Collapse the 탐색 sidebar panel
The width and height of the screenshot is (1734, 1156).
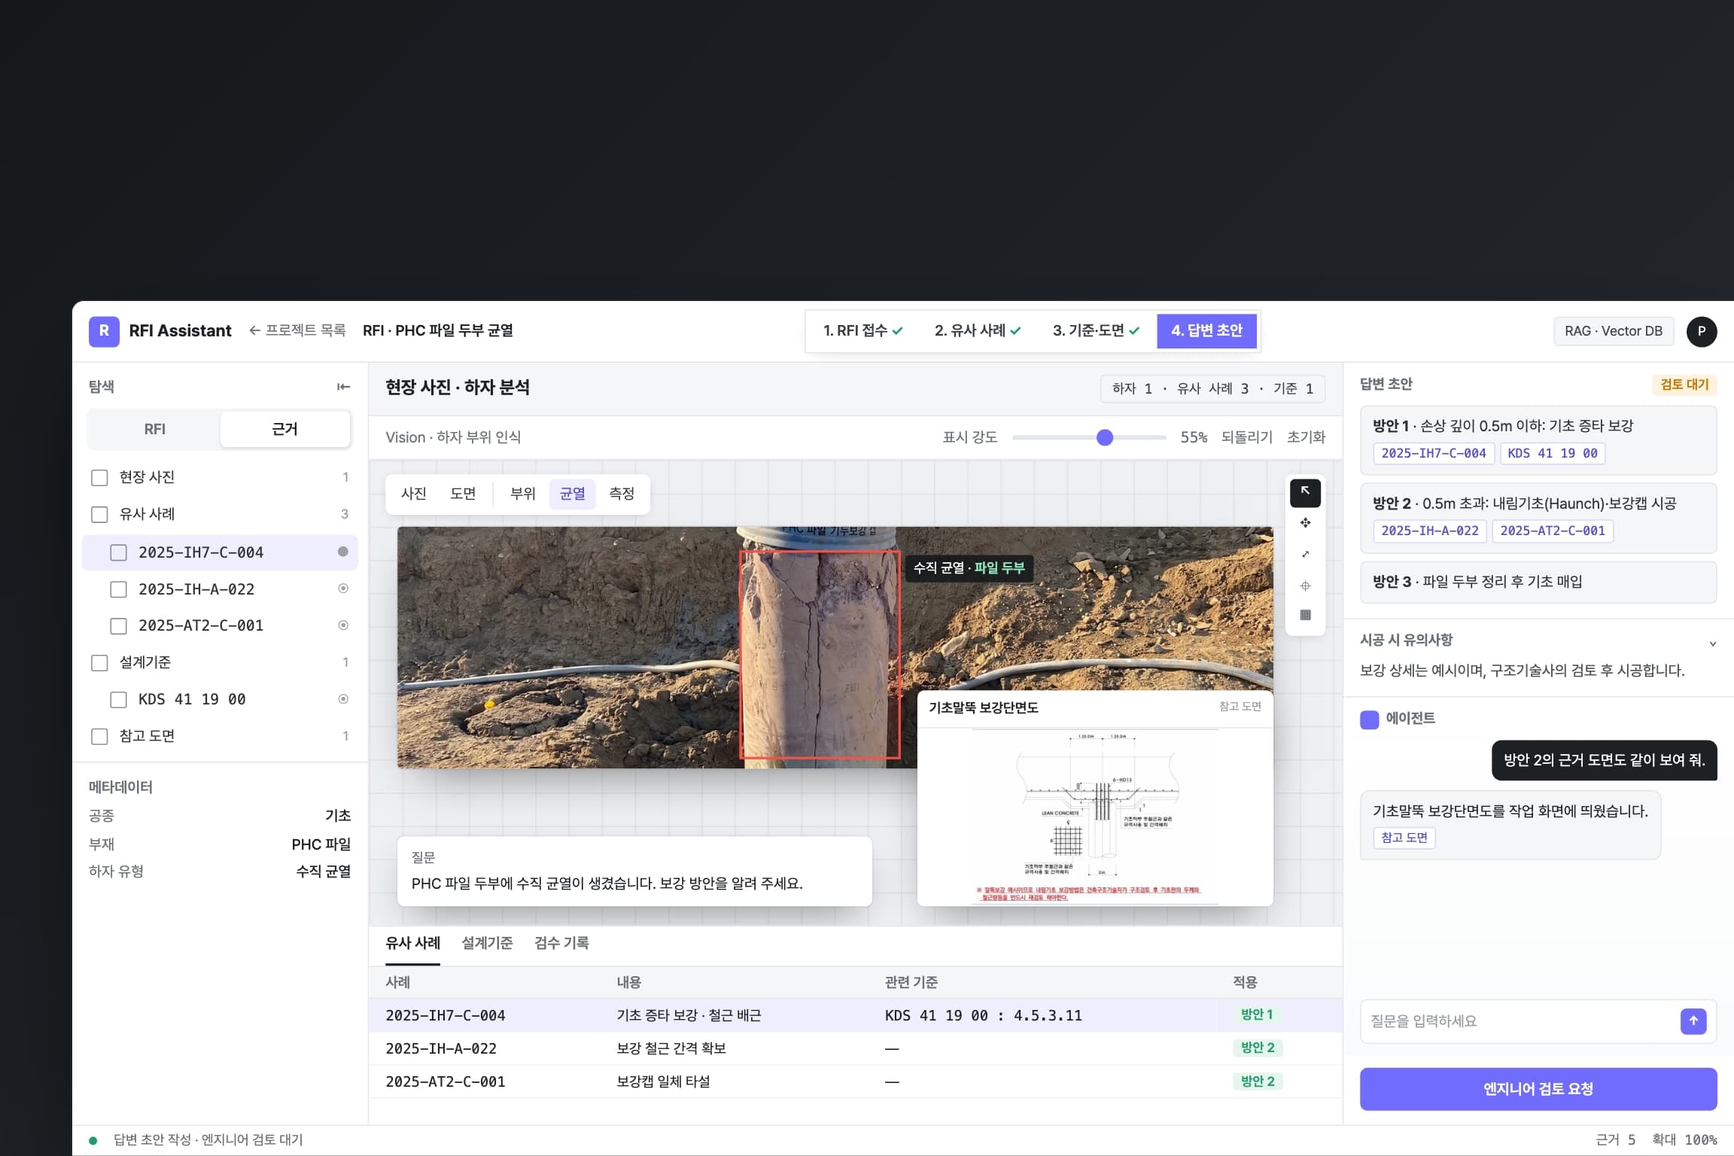[343, 387]
